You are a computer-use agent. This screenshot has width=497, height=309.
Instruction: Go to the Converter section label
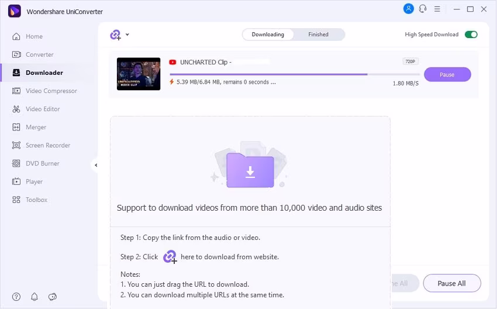coord(40,54)
